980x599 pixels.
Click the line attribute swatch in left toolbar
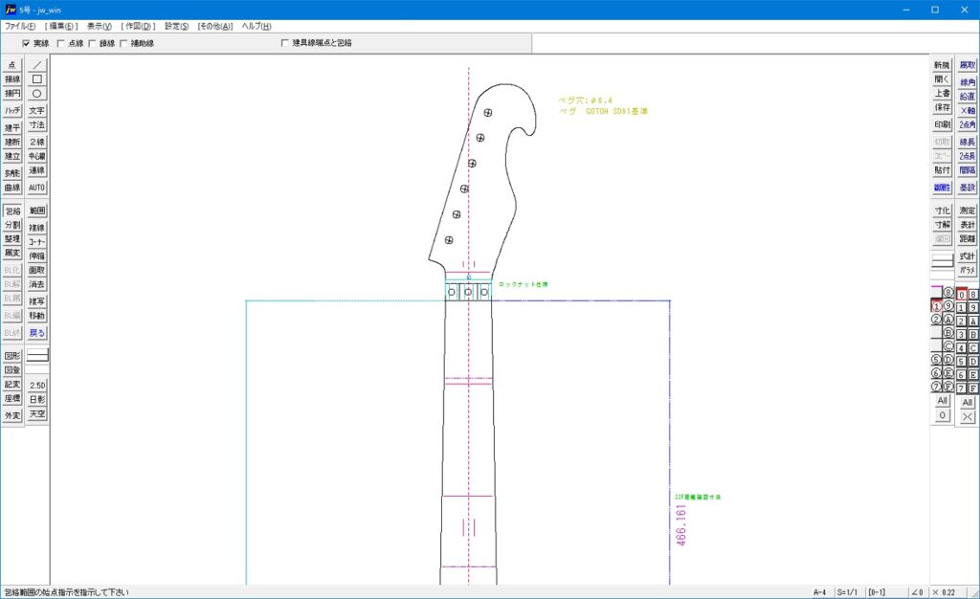tap(37, 355)
